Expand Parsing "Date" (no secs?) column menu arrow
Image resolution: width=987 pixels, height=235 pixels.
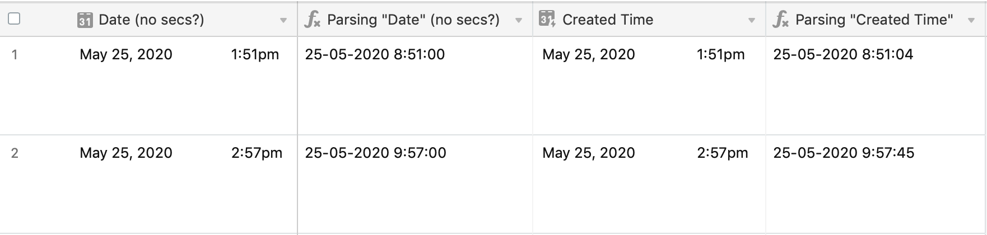click(519, 21)
